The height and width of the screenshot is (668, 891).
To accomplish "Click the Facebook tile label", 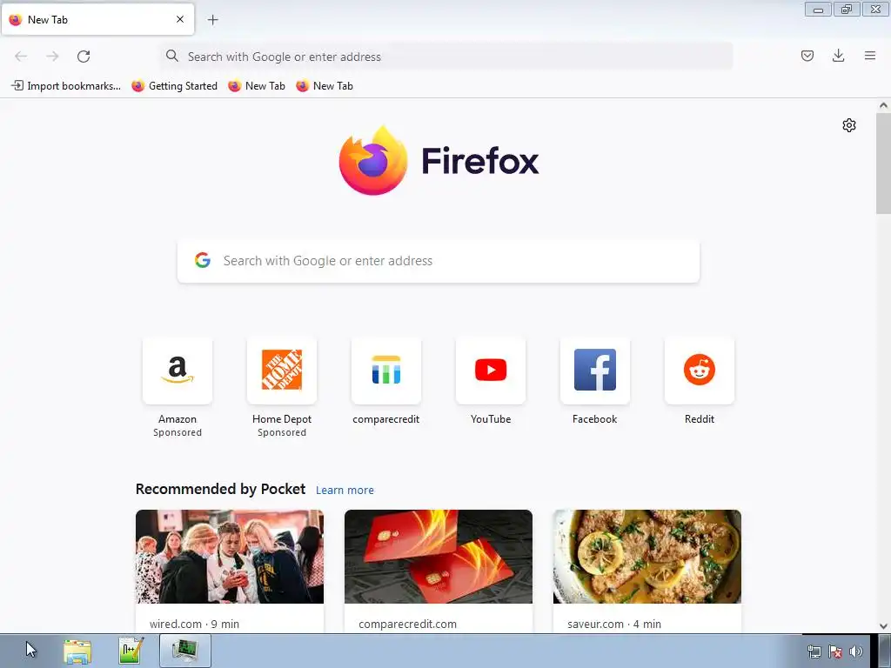I will (595, 419).
